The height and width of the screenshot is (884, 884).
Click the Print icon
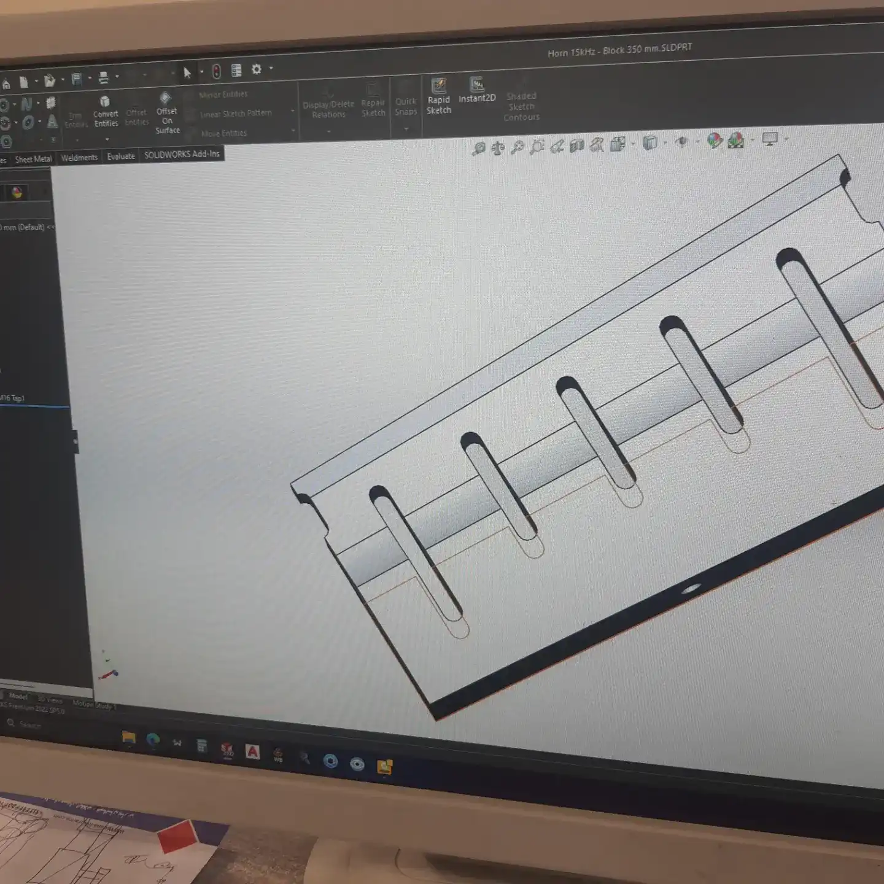coord(103,77)
